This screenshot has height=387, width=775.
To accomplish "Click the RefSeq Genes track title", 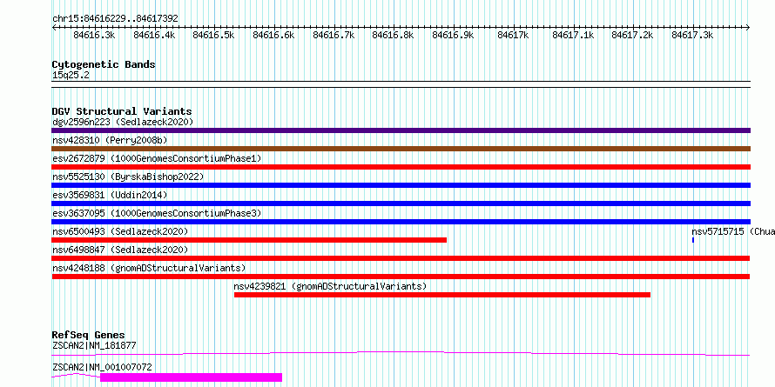I will point(88,336).
